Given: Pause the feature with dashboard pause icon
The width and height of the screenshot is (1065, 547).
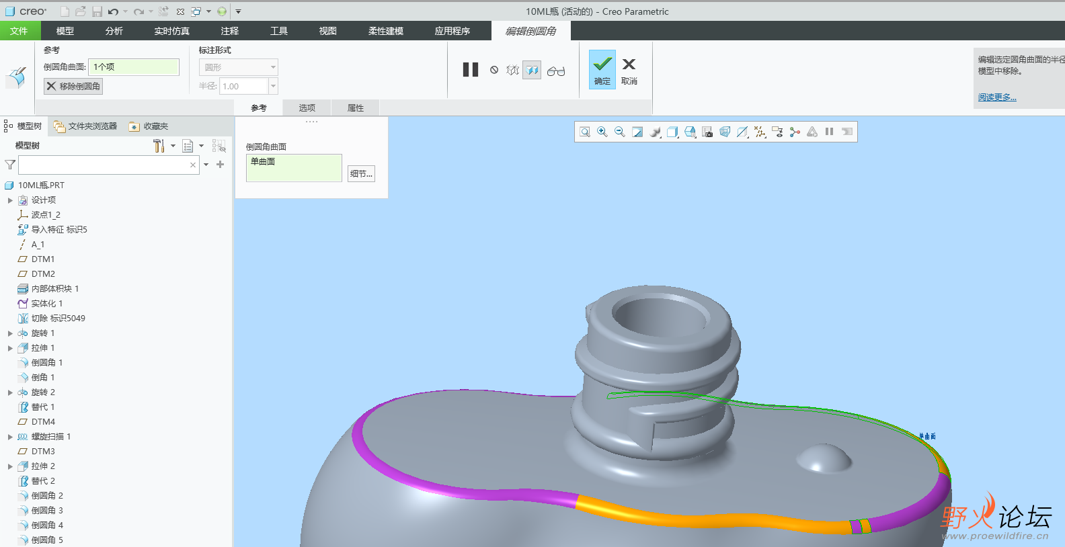Looking at the screenshot, I should tap(471, 70).
